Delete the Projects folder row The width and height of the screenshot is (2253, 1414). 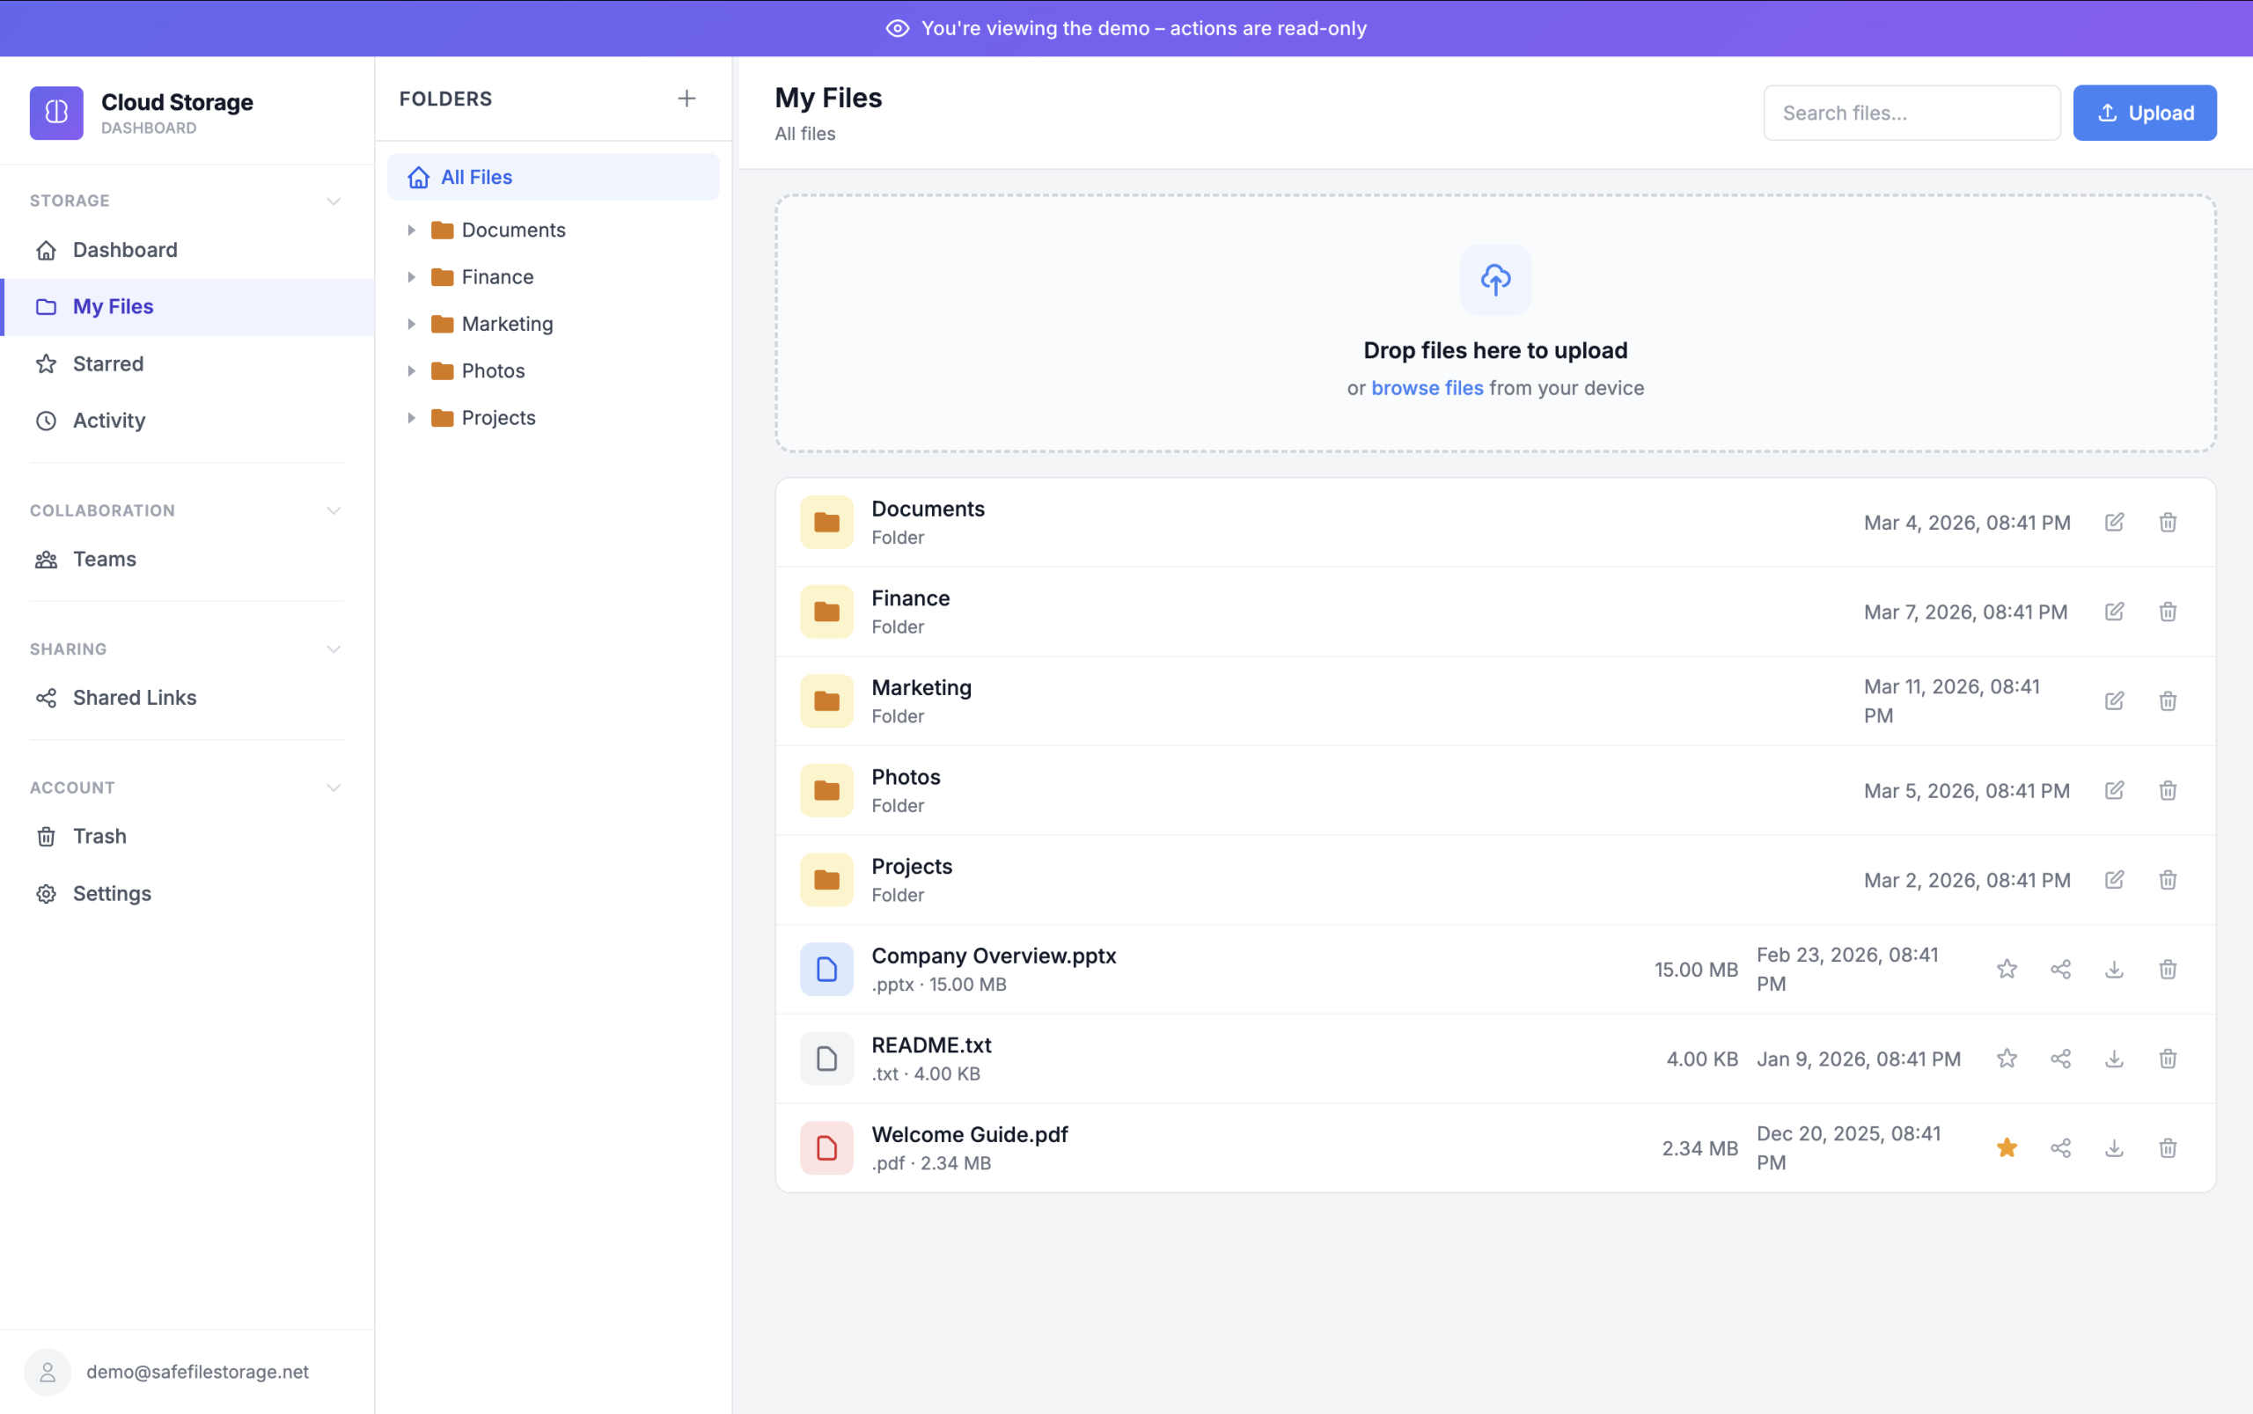tap(2167, 879)
